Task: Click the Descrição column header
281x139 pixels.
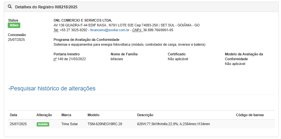Action: tap(145, 115)
